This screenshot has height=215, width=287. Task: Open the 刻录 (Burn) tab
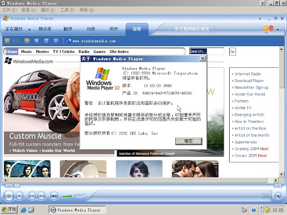point(91,29)
